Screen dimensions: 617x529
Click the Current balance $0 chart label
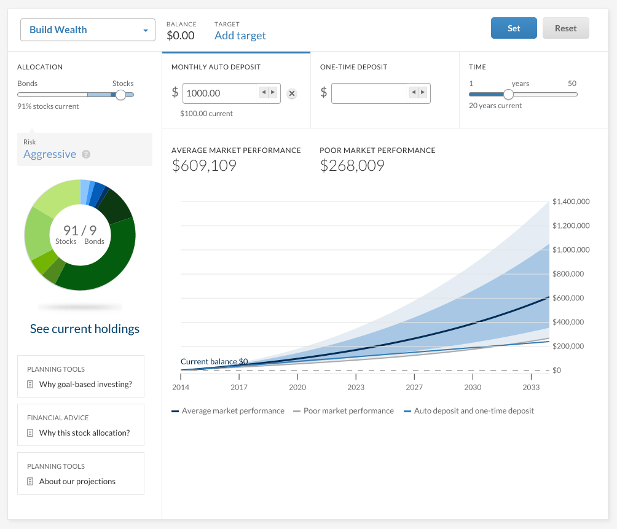tap(214, 361)
